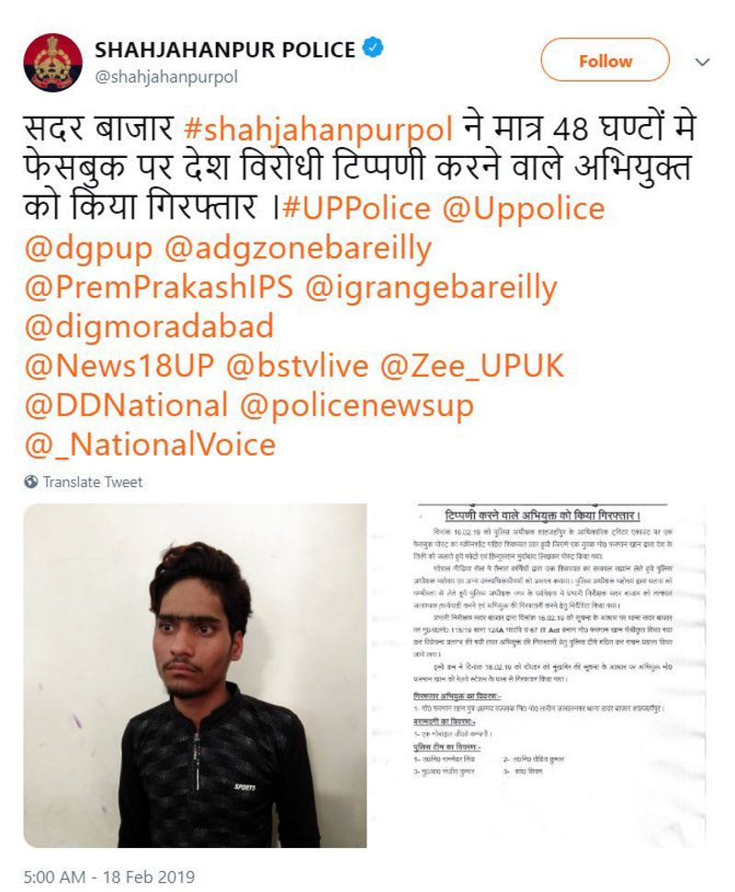The image size is (735, 892).
Task: Visit @adgzonebareilly profile
Action: [x=298, y=250]
